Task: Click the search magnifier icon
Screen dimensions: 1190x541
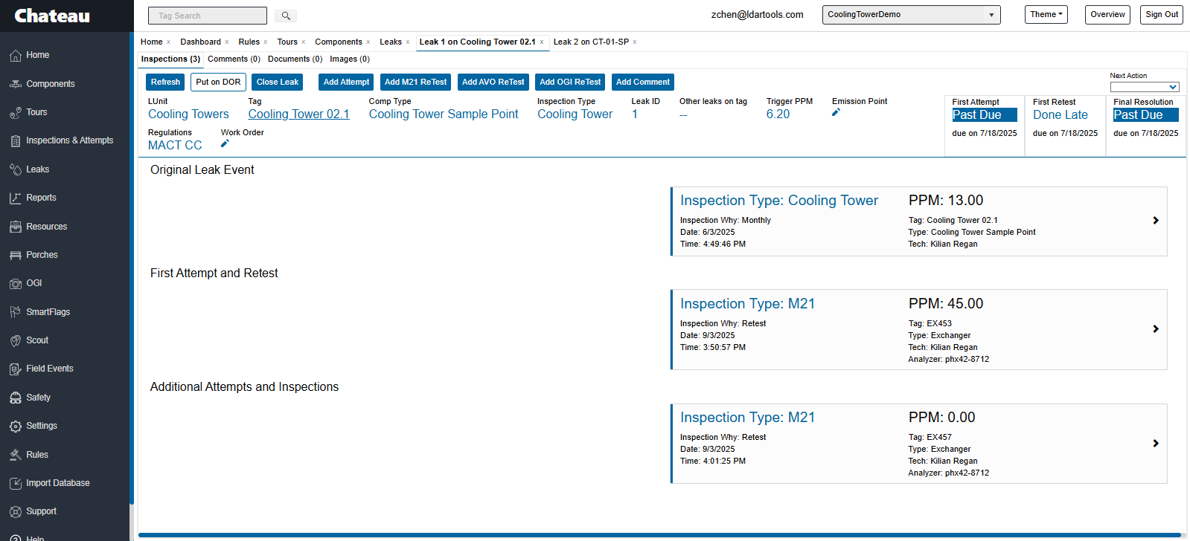Action: [x=286, y=16]
